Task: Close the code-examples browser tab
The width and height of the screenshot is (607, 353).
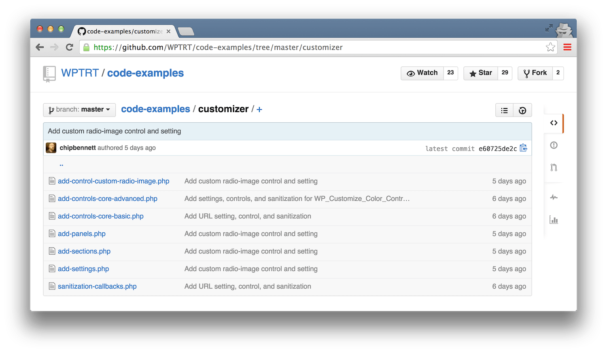Action: point(168,31)
